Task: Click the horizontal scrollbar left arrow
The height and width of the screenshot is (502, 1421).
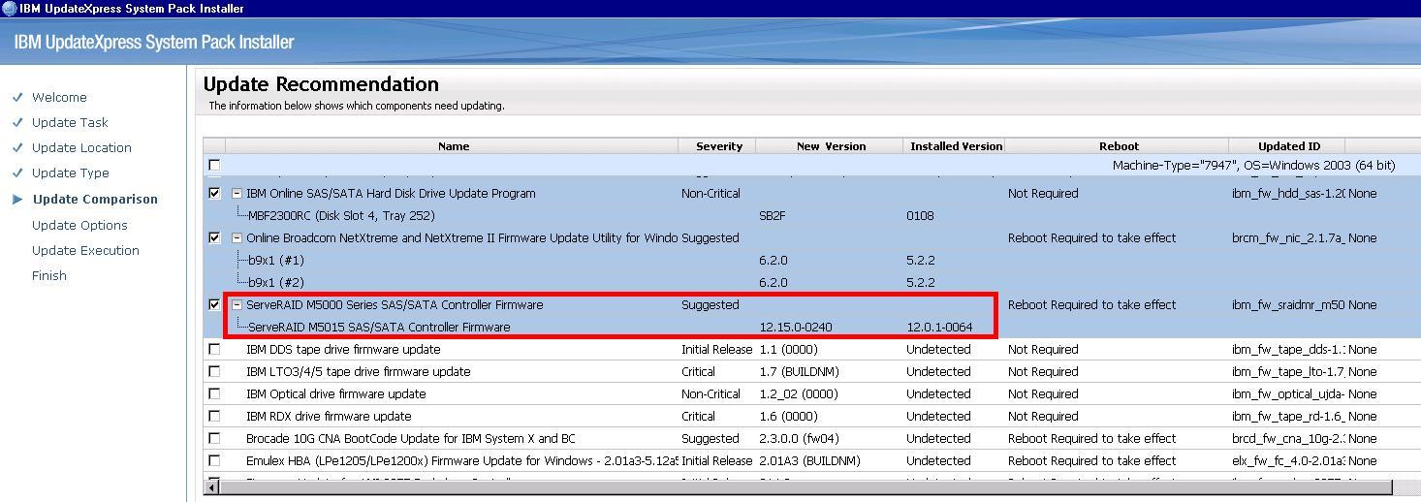Action: coord(211,486)
